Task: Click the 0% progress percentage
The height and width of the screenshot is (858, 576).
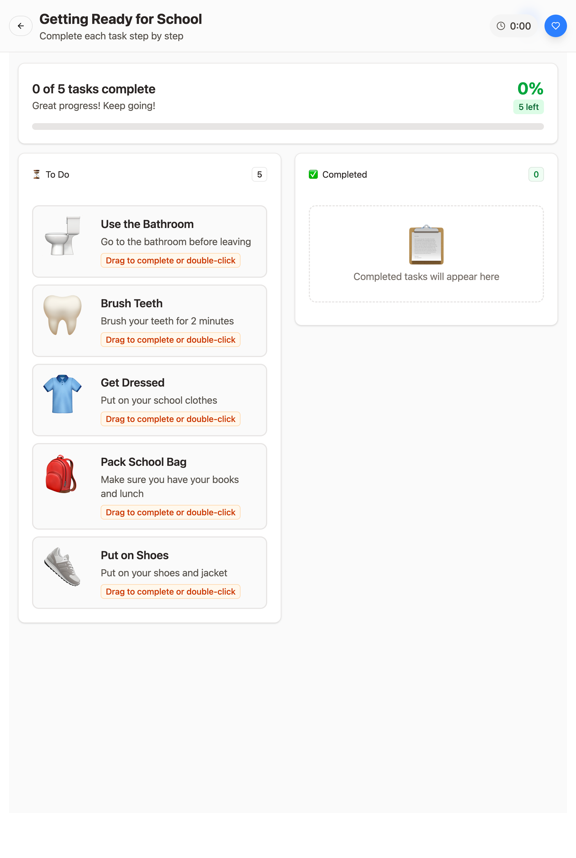Action: click(530, 88)
